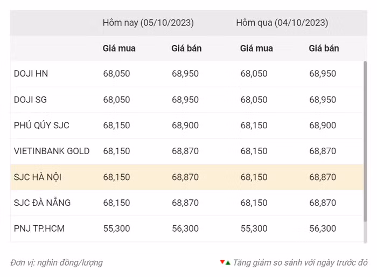Pick the SJC ĐÀ NẴNG row label
This screenshot has width=377, height=277.
pos(42,203)
